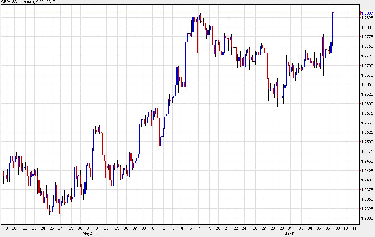This screenshot has height=237, width=375.
Task: Click the horizontal date axis line
Action: (178, 224)
